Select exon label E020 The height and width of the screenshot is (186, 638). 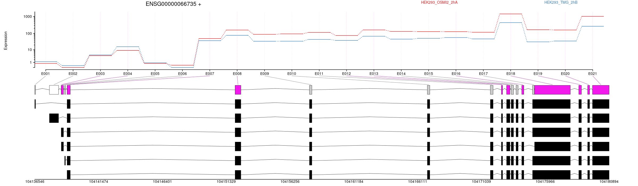(x=565, y=74)
